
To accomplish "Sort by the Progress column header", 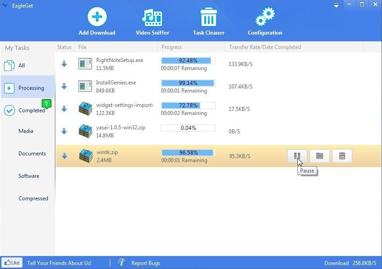I will [x=171, y=47].
